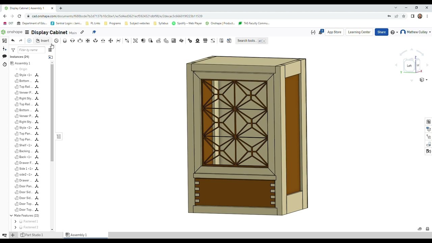Image resolution: width=432 pixels, height=243 pixels.
Task: Select Side 1 <1> in the instance list
Action: pos(26,169)
